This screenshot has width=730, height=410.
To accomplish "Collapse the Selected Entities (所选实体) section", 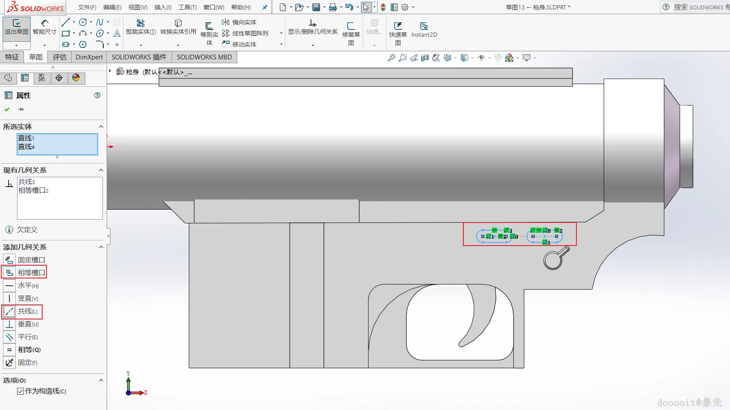I will (x=101, y=126).
